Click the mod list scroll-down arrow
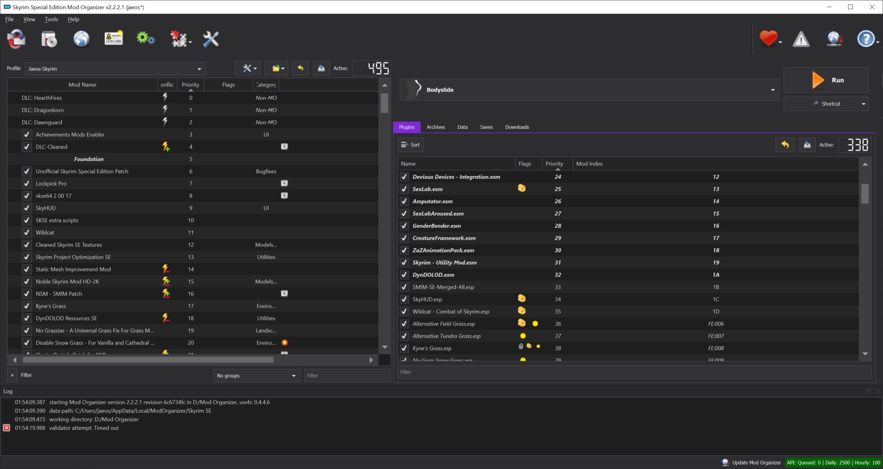Viewport: 883px width, 469px height. click(x=384, y=347)
